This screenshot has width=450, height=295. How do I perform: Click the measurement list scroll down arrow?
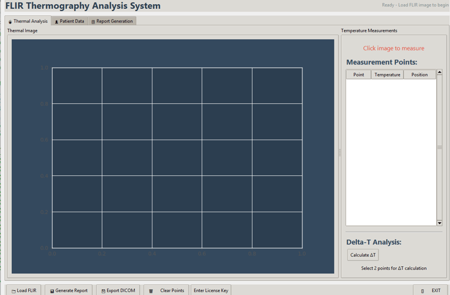[439, 223]
